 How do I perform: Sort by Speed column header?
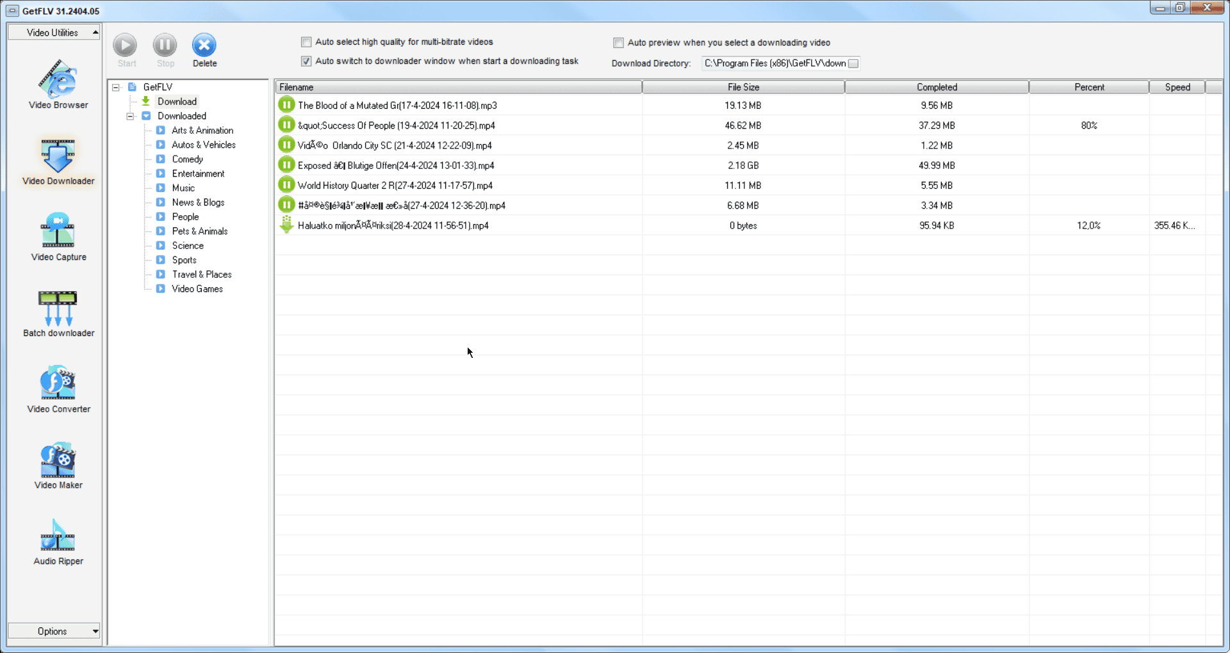point(1177,87)
